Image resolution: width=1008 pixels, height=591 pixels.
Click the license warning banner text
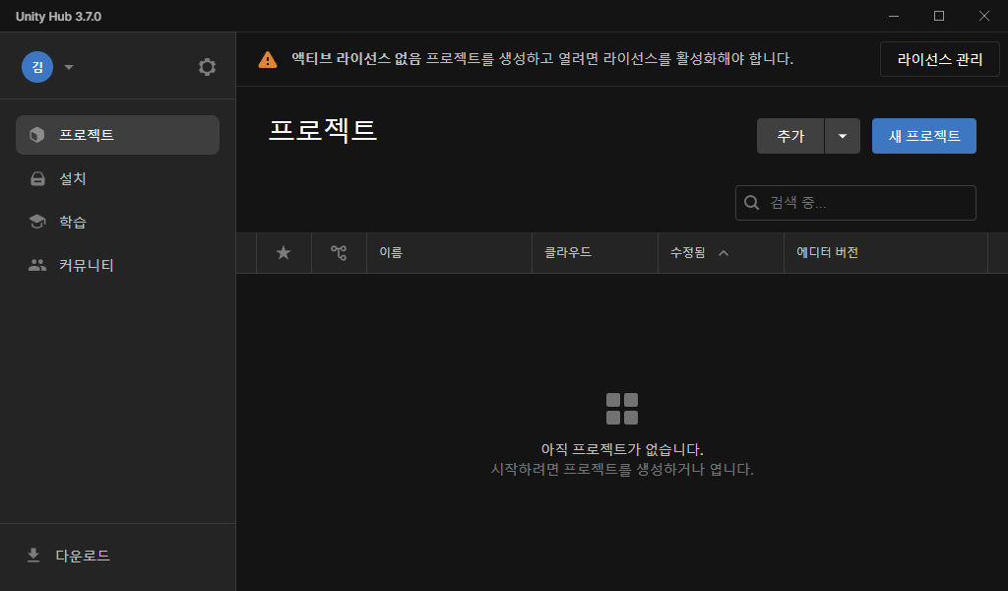coord(542,59)
